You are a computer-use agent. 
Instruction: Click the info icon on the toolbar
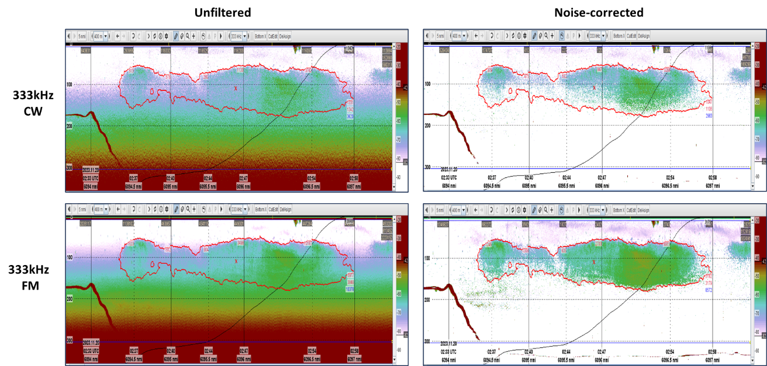pyautogui.click(x=159, y=36)
